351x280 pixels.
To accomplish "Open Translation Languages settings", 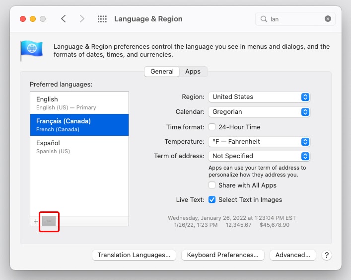I will (134, 255).
